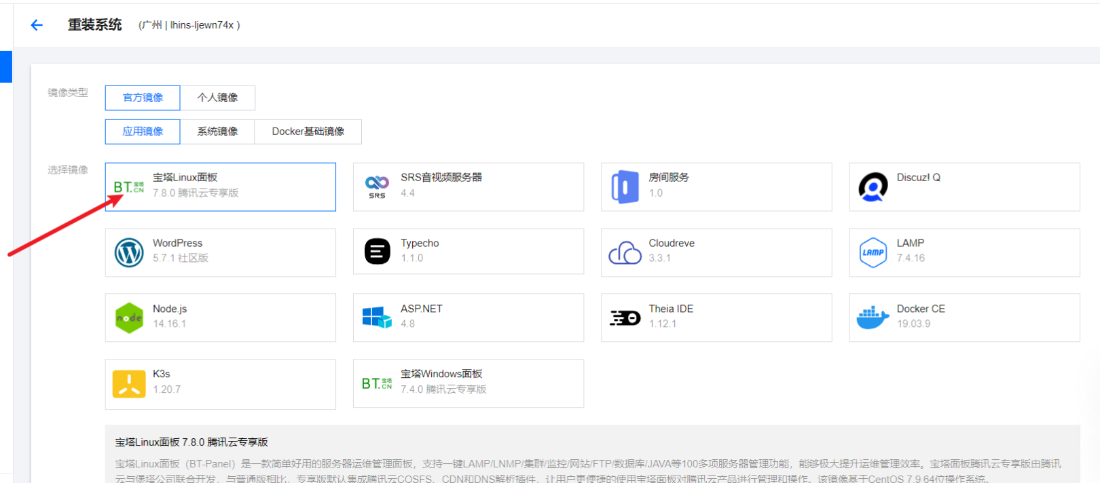
Task: Click the 1.12.1 Theia version text
Action: (663, 324)
